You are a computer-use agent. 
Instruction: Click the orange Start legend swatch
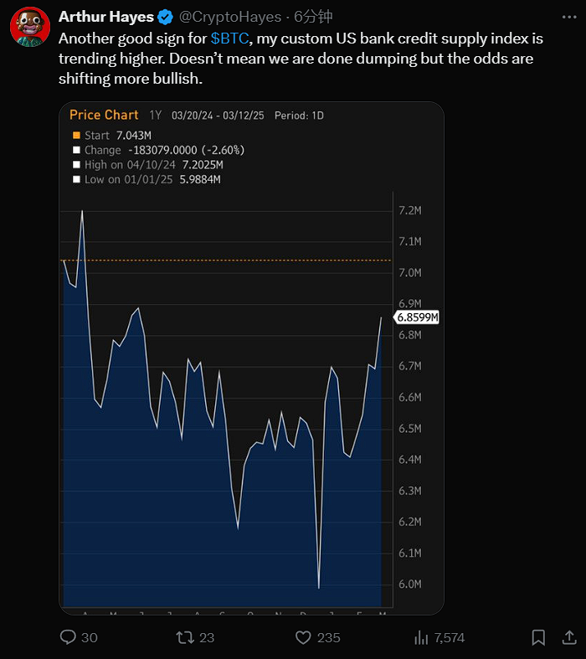pyautogui.click(x=76, y=135)
